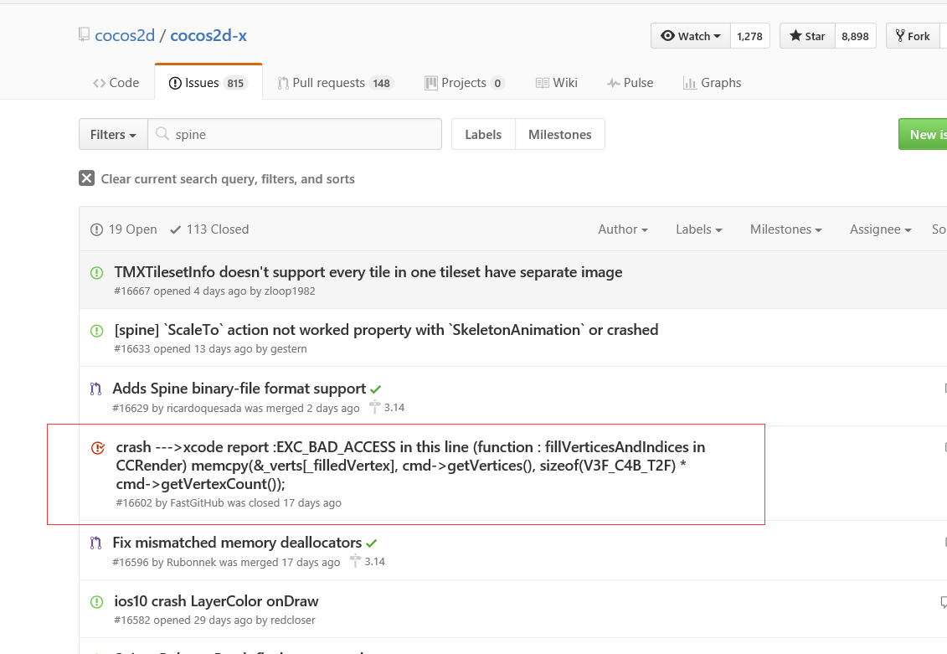947x654 pixels.
Task: Expand the Author filter dropdown
Action: (623, 229)
